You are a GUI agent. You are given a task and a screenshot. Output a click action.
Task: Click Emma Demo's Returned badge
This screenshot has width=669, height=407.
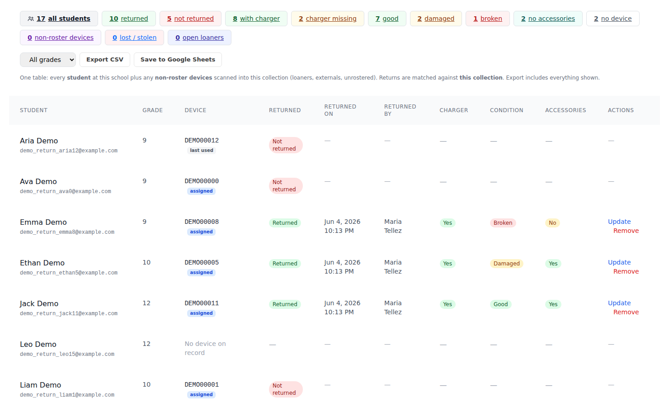click(285, 223)
